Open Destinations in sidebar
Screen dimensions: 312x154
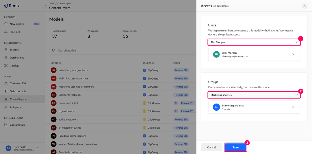[23, 58]
